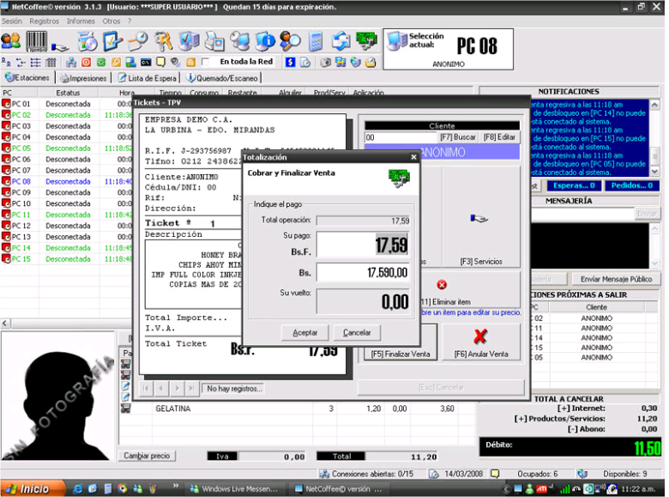Select the PC 08 station row
This screenshot has height=497, width=669.
66,181
